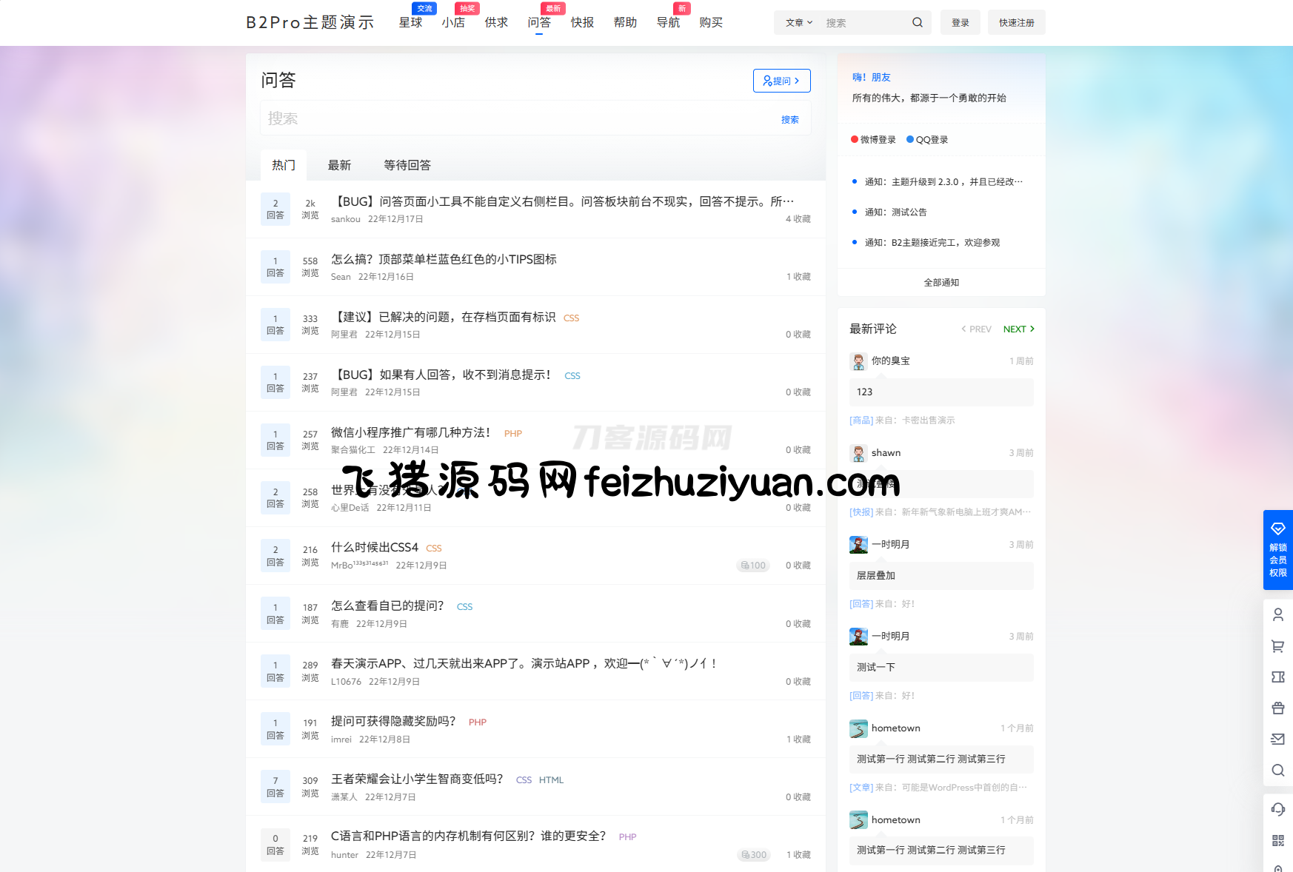The height and width of the screenshot is (872, 1293).
Task: Open the gift box icon in sidebar
Action: click(1277, 708)
